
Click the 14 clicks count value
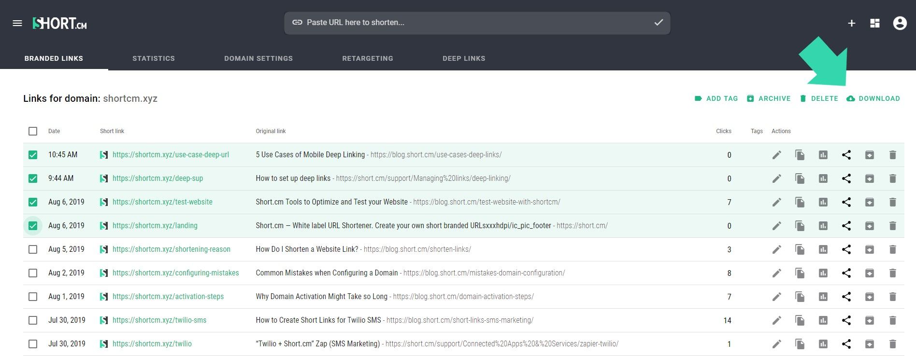point(728,320)
